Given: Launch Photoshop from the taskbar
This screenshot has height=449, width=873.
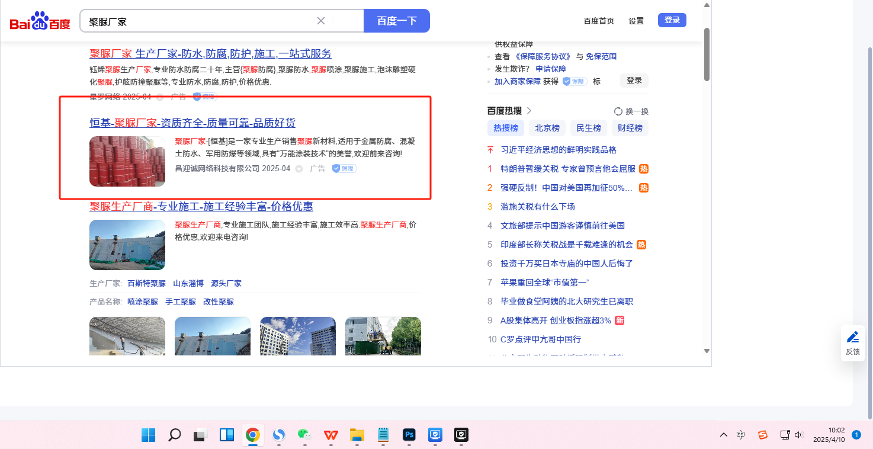Looking at the screenshot, I should (409, 435).
